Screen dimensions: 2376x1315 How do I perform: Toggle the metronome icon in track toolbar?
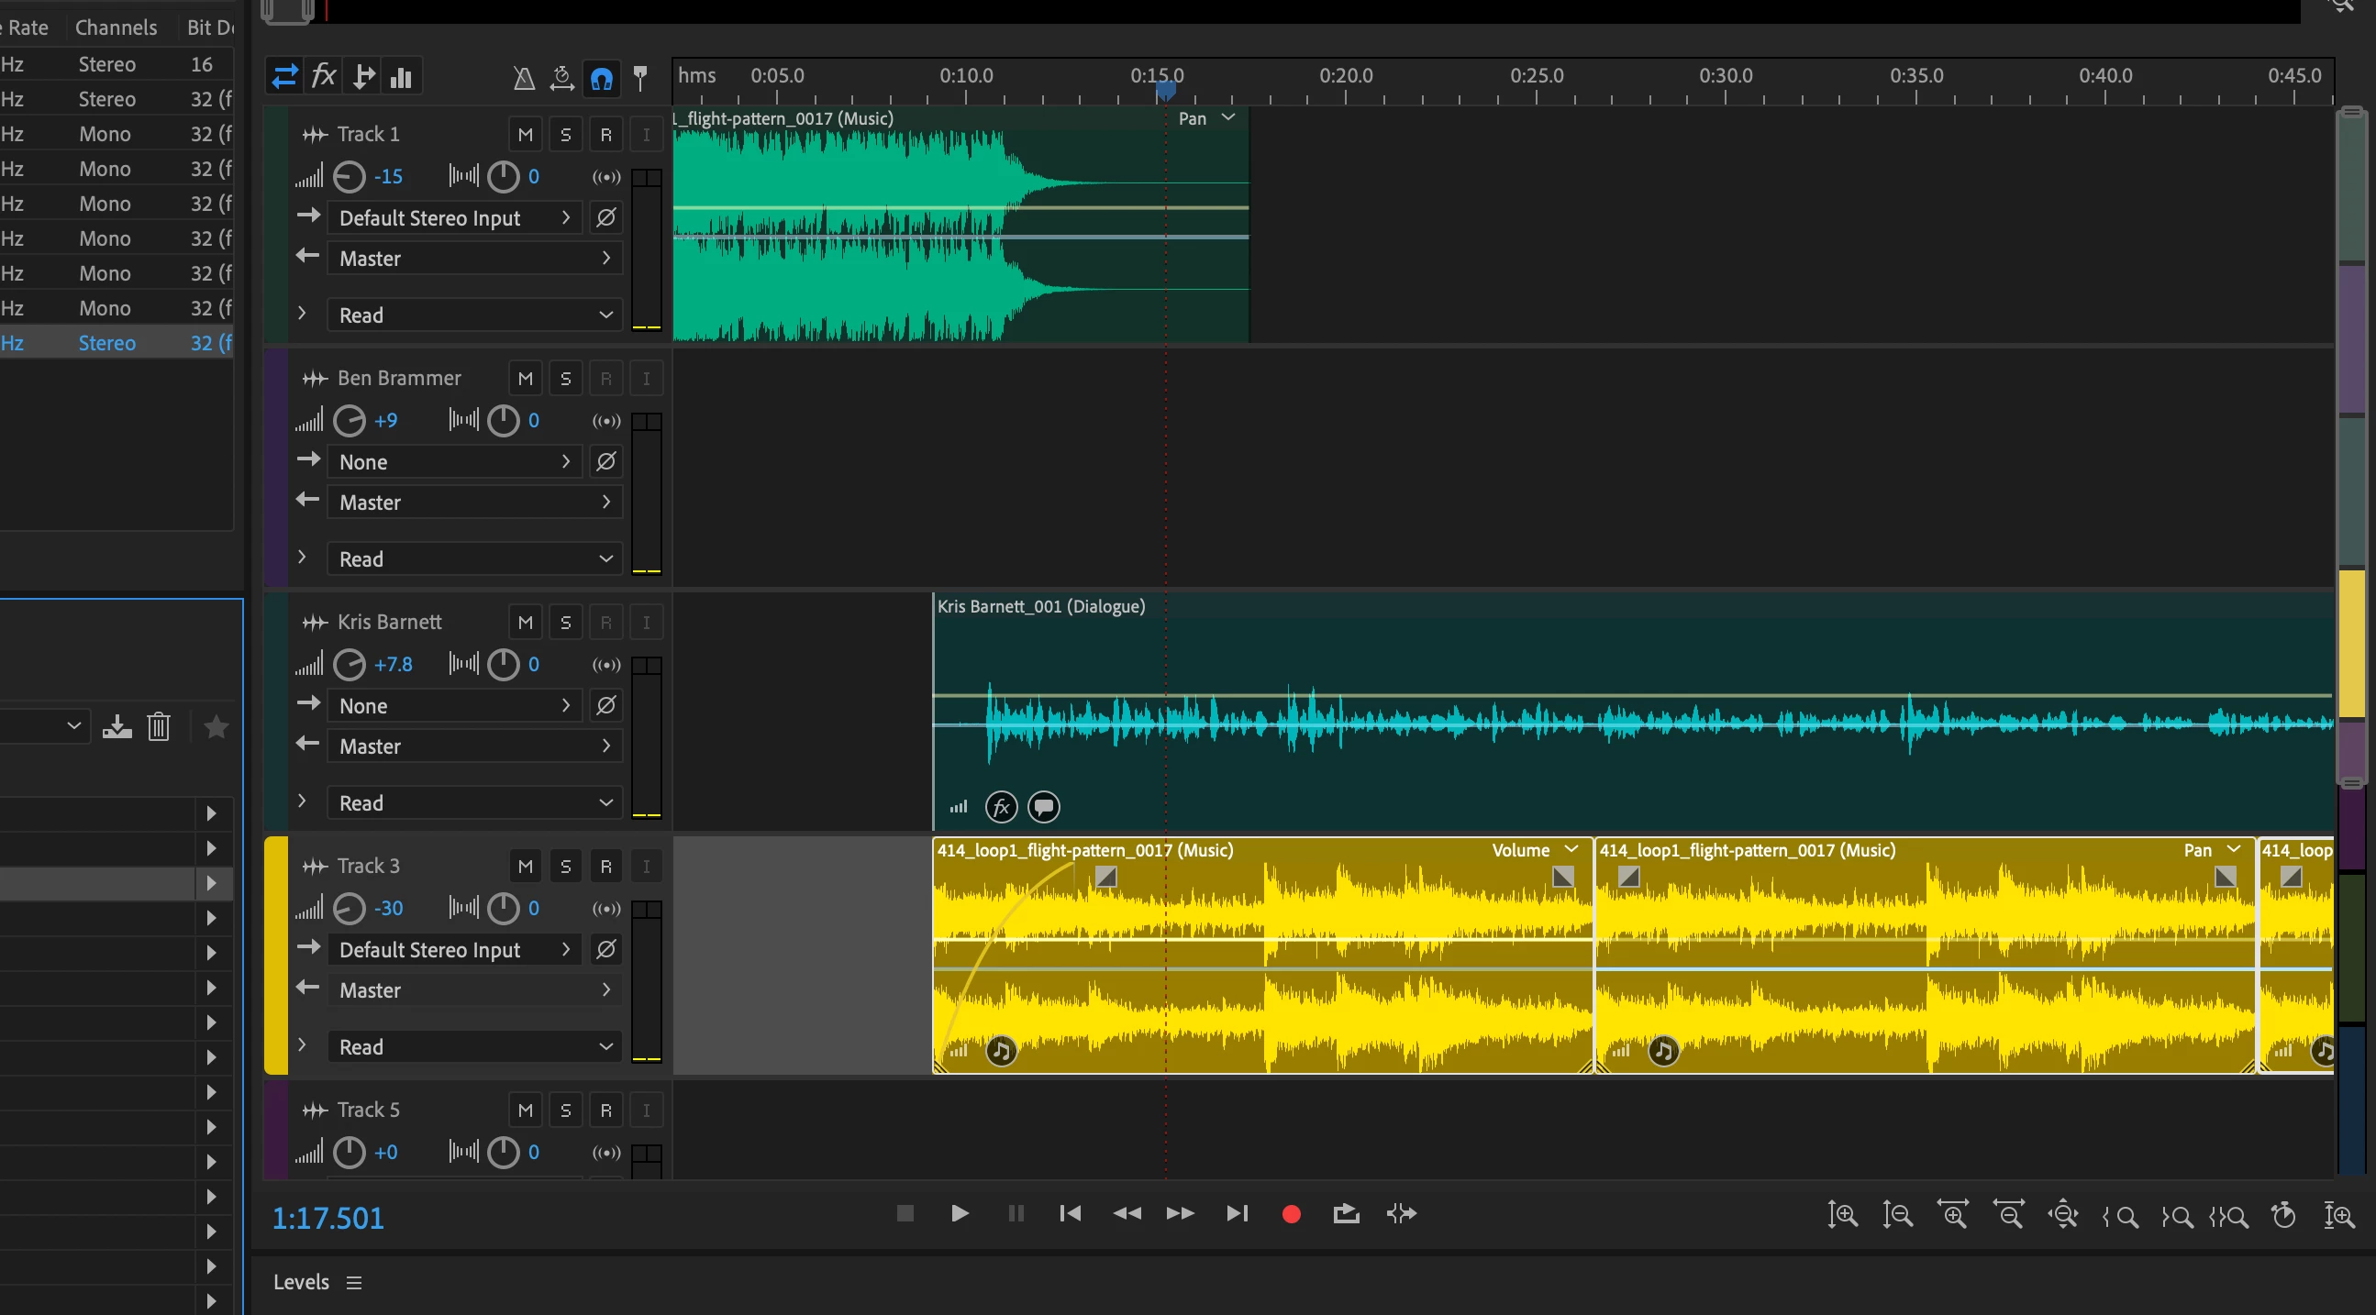click(x=523, y=78)
